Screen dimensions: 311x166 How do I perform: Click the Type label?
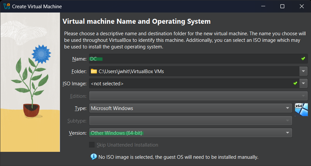click(x=80, y=108)
